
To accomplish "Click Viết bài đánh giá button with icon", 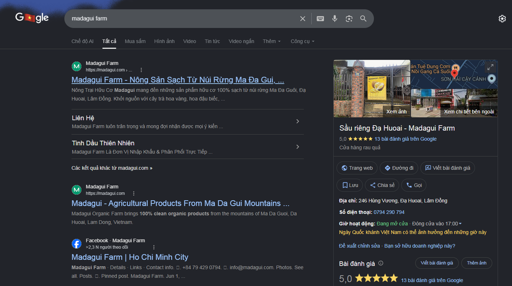I will click(447, 168).
